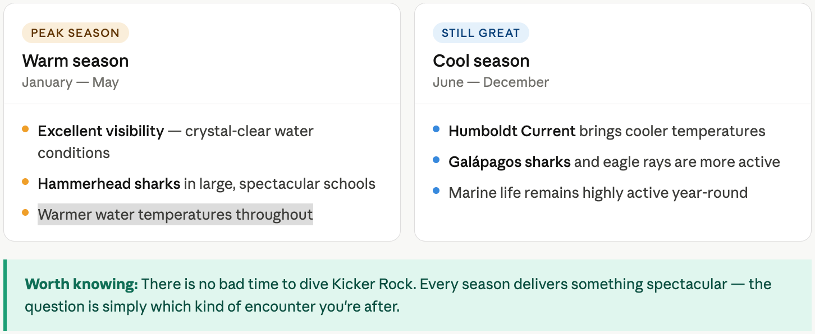Click the highlighted Warmer water temperatures throughout text

175,214
